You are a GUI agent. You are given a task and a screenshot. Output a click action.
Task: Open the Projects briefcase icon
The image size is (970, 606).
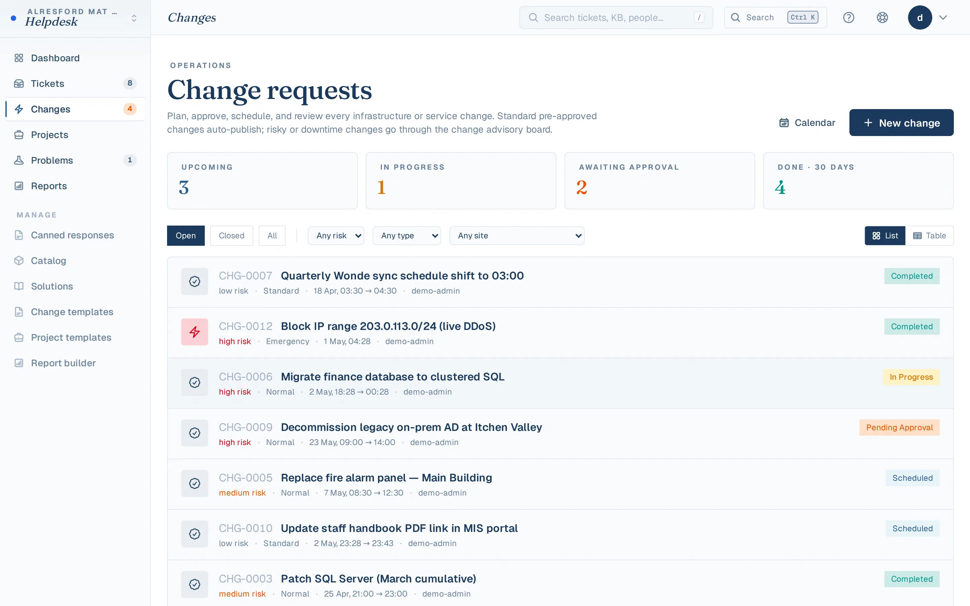pyautogui.click(x=19, y=135)
